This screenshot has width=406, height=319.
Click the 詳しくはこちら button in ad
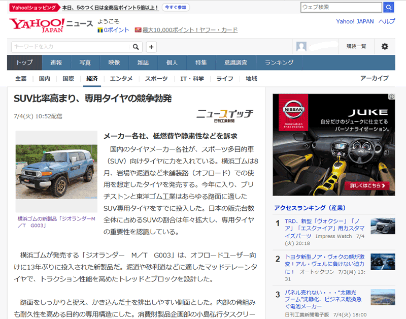[x=367, y=185]
